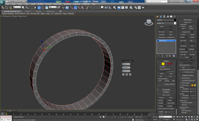
Task: Click the Symmetry modifier button
Action: pyautogui.click(x=162, y=35)
